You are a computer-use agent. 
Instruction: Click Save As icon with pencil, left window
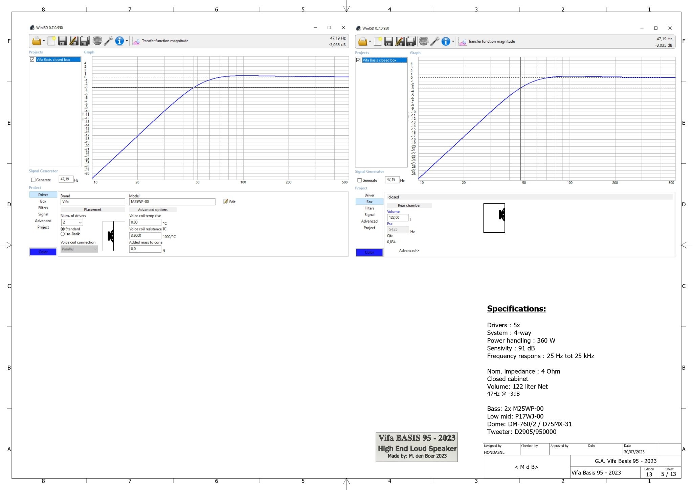(x=73, y=41)
